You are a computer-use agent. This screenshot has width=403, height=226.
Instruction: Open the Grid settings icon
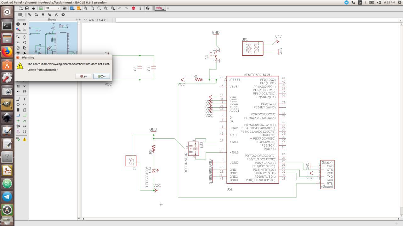20,14
